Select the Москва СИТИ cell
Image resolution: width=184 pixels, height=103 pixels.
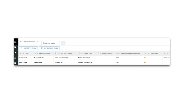43,58
